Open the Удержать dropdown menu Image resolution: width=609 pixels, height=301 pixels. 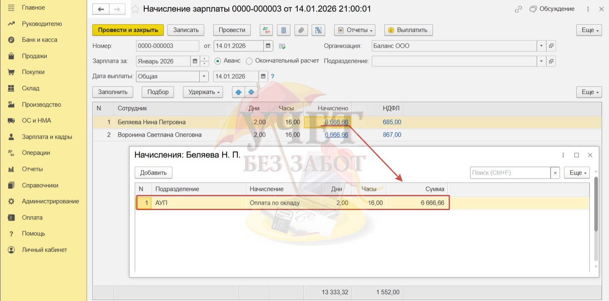[203, 92]
